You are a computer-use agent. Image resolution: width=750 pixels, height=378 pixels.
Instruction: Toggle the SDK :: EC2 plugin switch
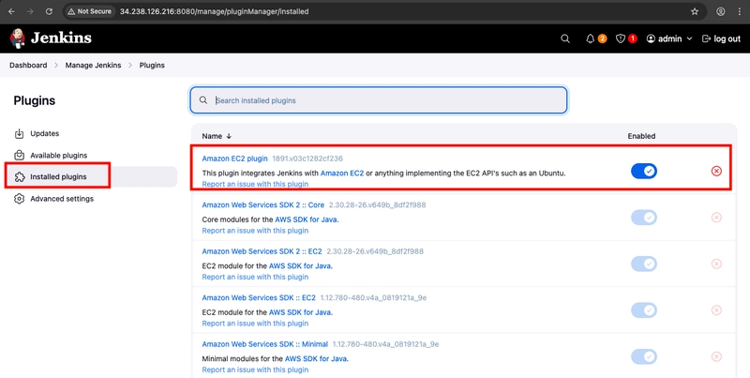(x=644, y=310)
